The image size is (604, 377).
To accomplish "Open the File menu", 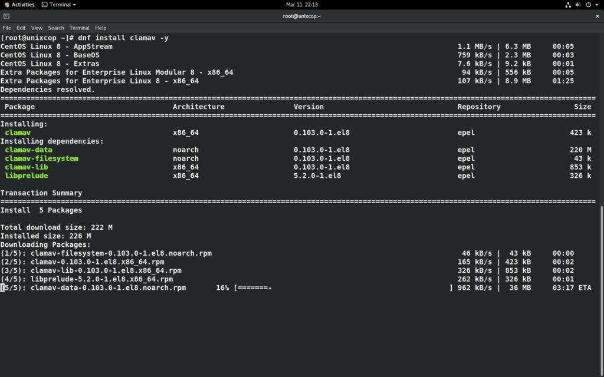I will point(7,28).
